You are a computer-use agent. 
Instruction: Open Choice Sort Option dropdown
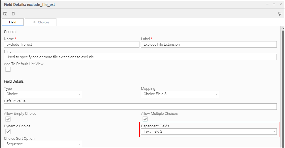(43, 144)
